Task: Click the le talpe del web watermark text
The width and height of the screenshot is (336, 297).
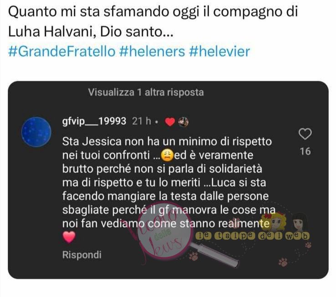Action: pos(253,236)
